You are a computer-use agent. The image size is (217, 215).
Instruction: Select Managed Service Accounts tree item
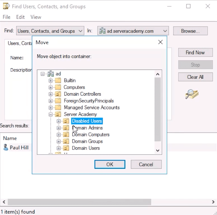coord(92,107)
